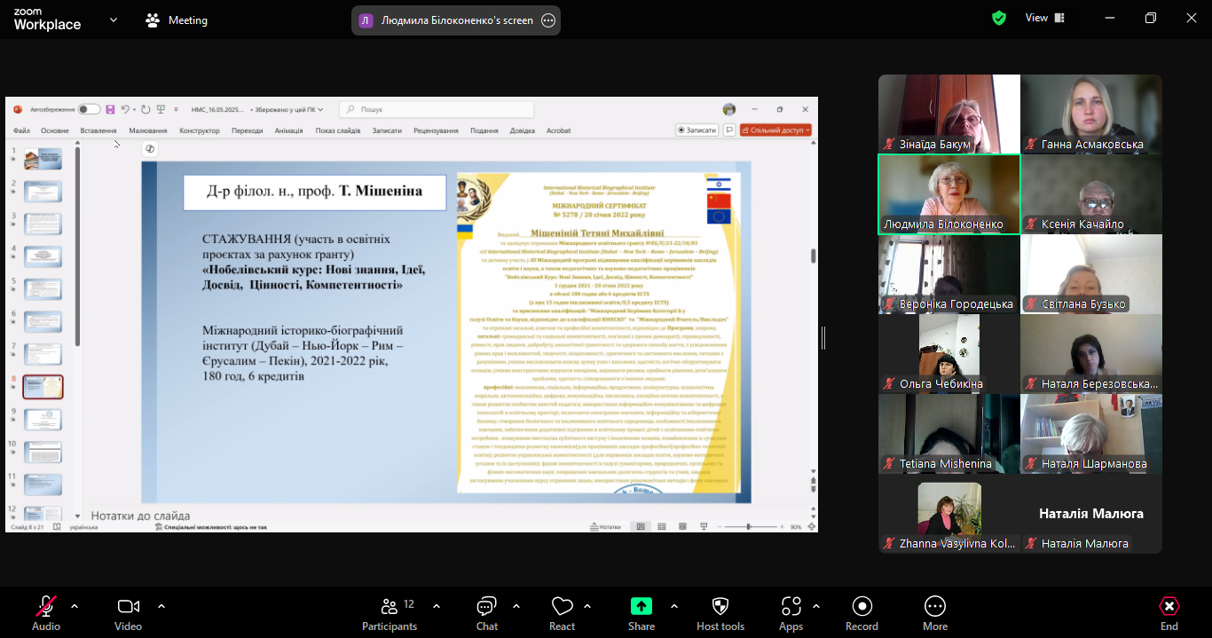Open the Chat panel

486,607
